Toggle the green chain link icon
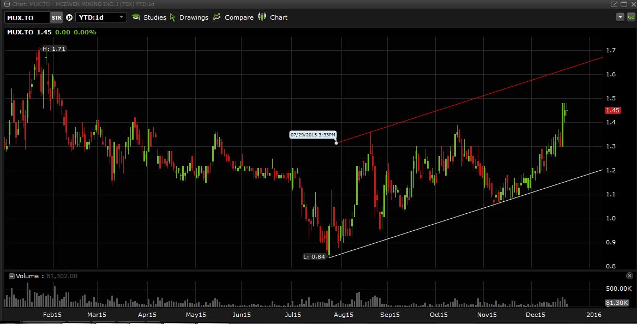Screen dimensions: 637x324 coord(631,17)
